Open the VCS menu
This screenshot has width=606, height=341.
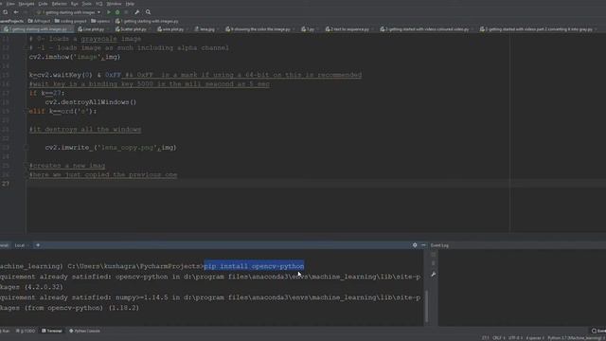pyautogui.click(x=99, y=4)
